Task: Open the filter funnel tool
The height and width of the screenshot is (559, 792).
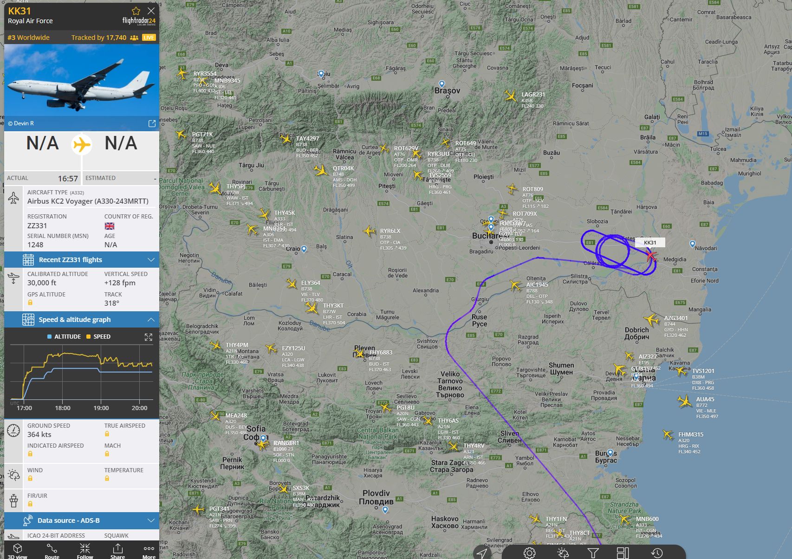Action: click(x=593, y=553)
